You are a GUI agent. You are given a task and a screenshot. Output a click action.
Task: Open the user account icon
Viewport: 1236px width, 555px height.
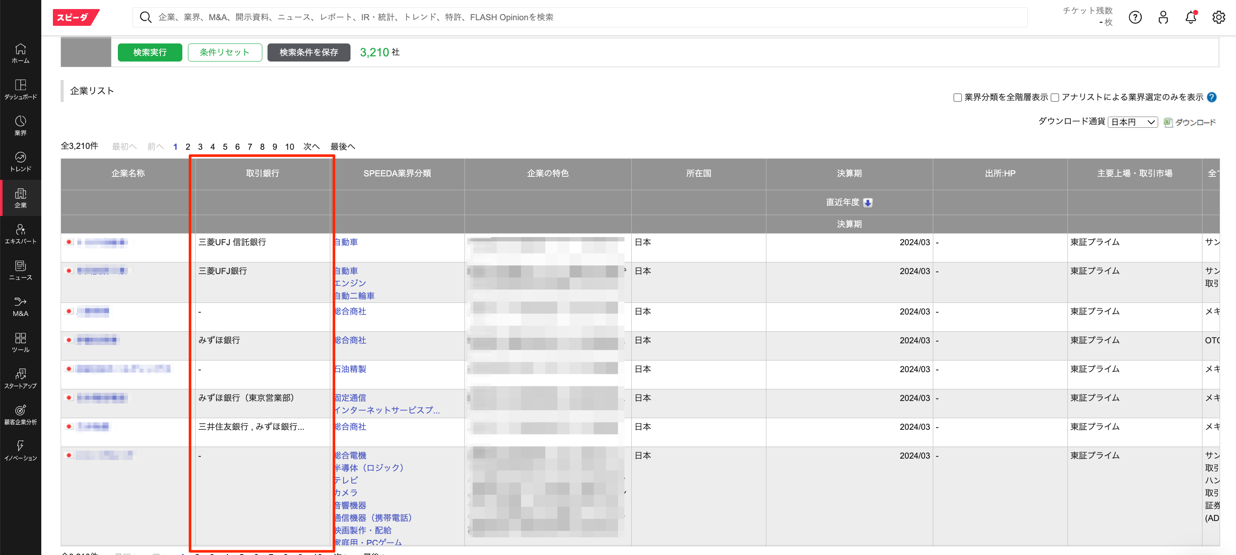coord(1162,18)
